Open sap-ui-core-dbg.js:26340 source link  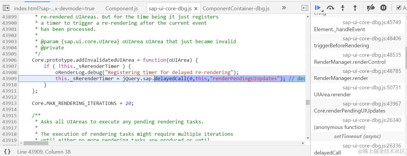pyautogui.click(x=372, y=120)
